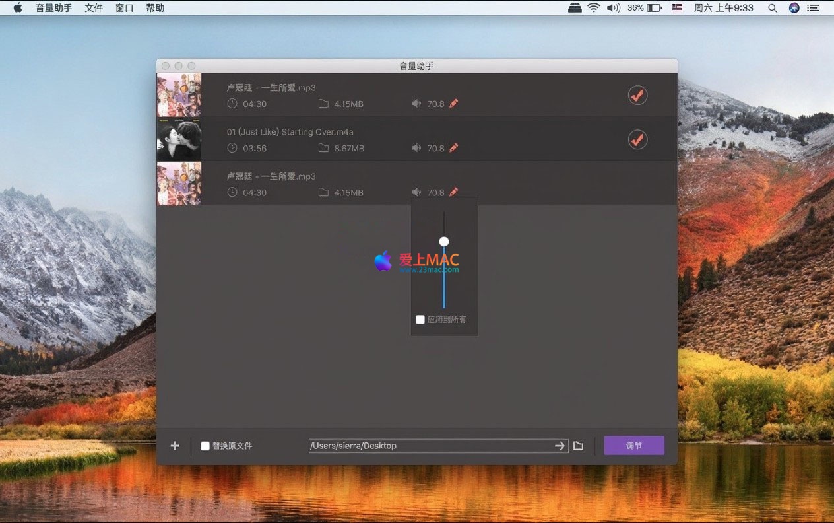Click pencil edit icon on first track

point(453,104)
